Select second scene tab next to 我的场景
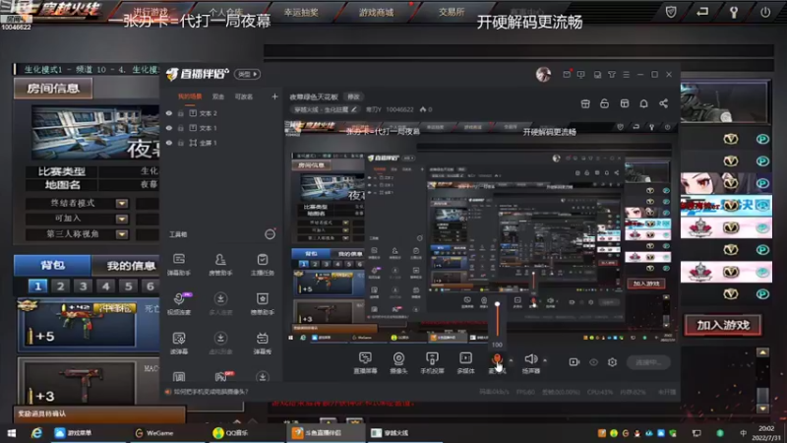This screenshot has width=787, height=443. 218,96
